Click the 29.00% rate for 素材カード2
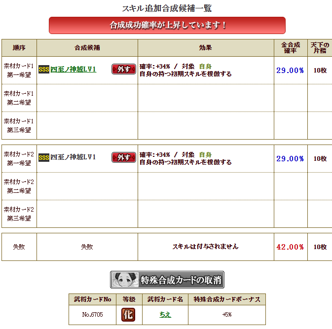Screen dimensions: 332x329 point(290,158)
